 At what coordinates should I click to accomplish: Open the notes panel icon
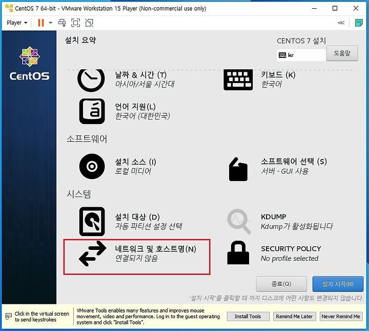coord(359,23)
